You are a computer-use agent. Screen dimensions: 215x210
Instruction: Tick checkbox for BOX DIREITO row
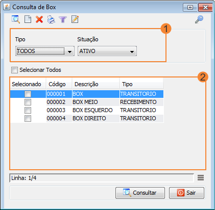pos(28,118)
